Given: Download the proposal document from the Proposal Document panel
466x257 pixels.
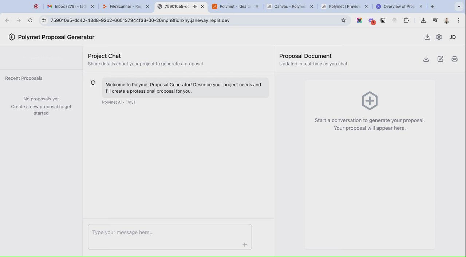Looking at the screenshot, I should pos(426,59).
